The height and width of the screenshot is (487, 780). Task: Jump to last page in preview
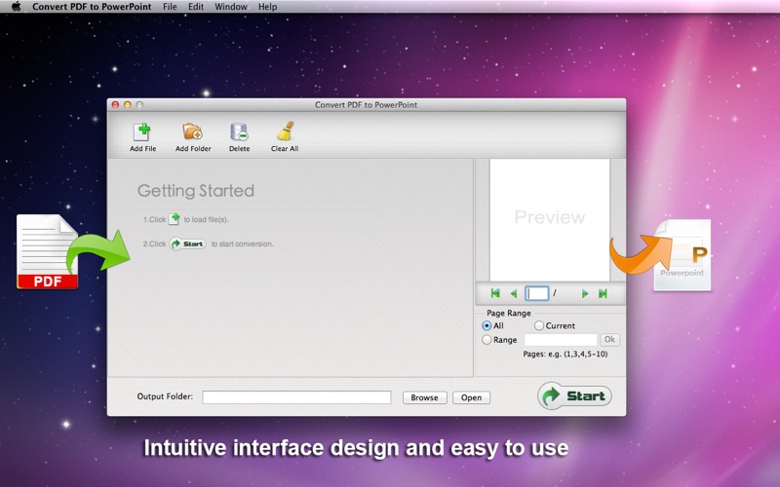603,294
